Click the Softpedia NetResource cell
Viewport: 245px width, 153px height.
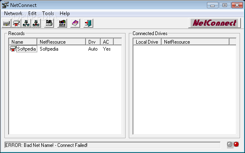tap(49, 49)
